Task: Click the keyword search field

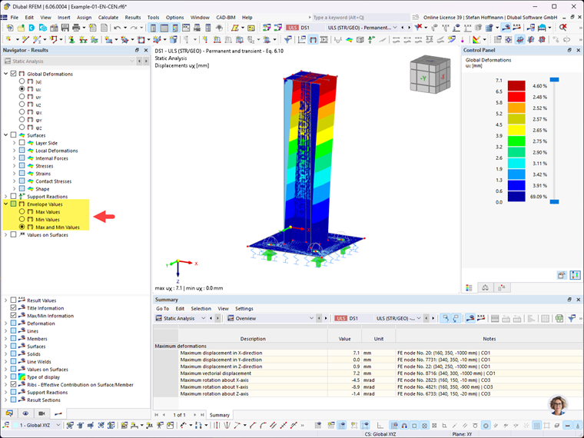Action: [360, 17]
